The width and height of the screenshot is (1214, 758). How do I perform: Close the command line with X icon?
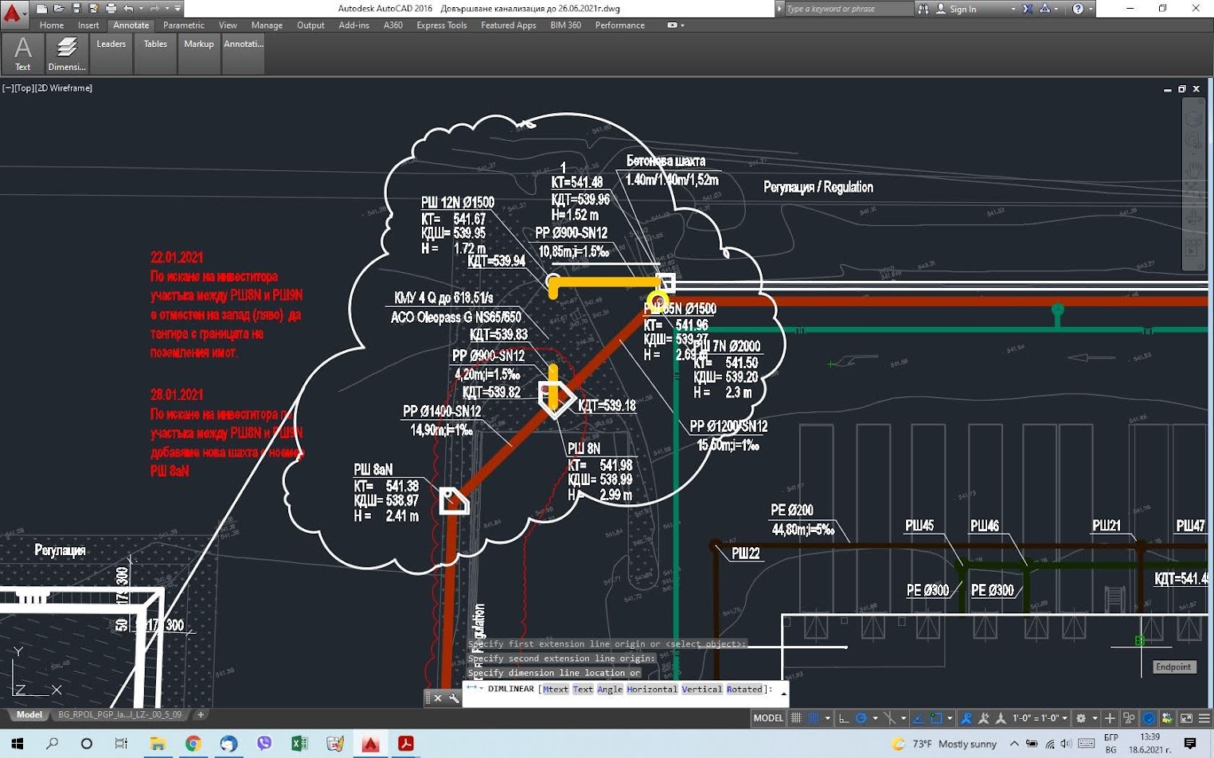(x=438, y=698)
